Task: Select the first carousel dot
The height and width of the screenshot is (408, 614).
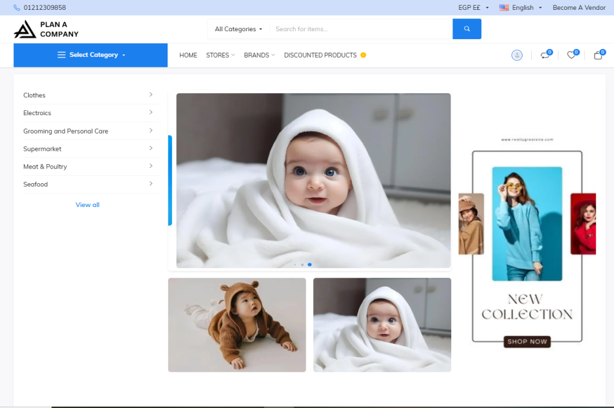Action: point(295,265)
